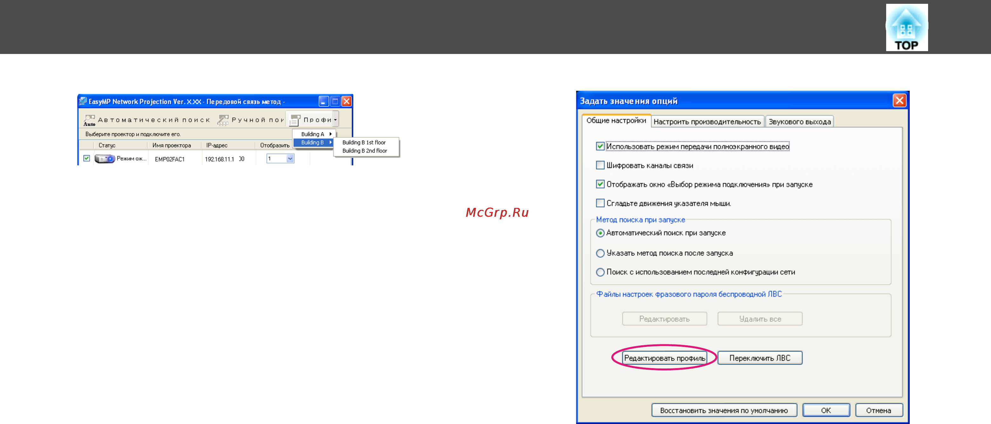Image resolution: width=991 pixels, height=424 pixels.
Task: Toggle connection mode selection window at startup checkbox
Action: point(600,184)
